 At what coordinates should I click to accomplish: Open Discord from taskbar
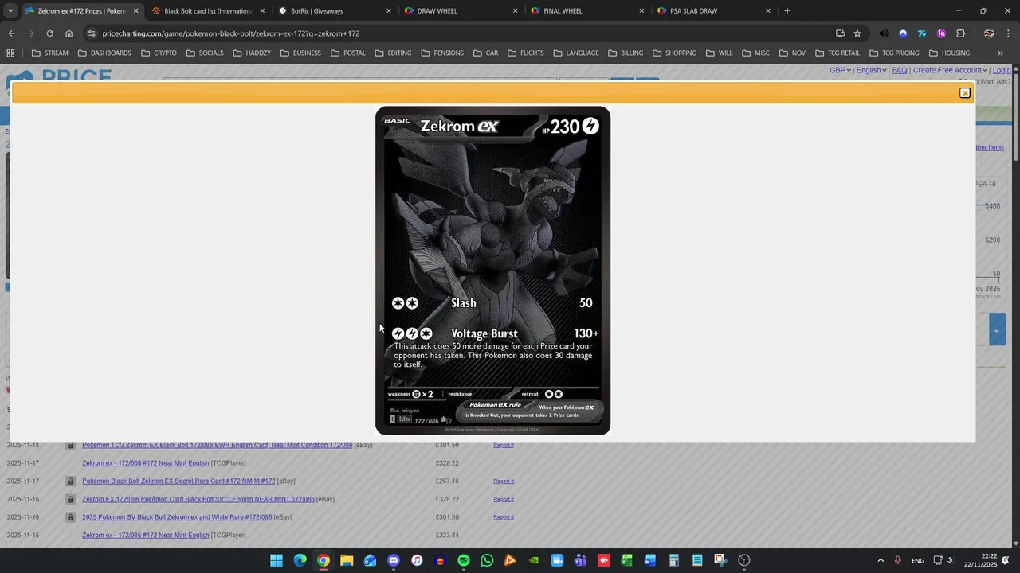393,560
